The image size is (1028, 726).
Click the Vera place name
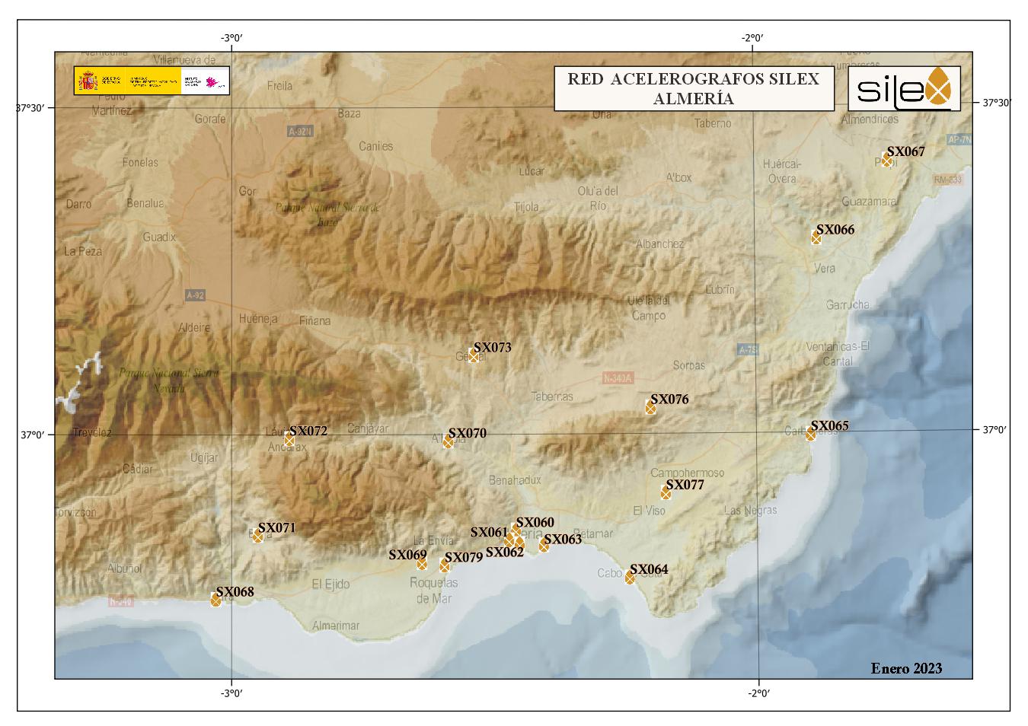[825, 268]
